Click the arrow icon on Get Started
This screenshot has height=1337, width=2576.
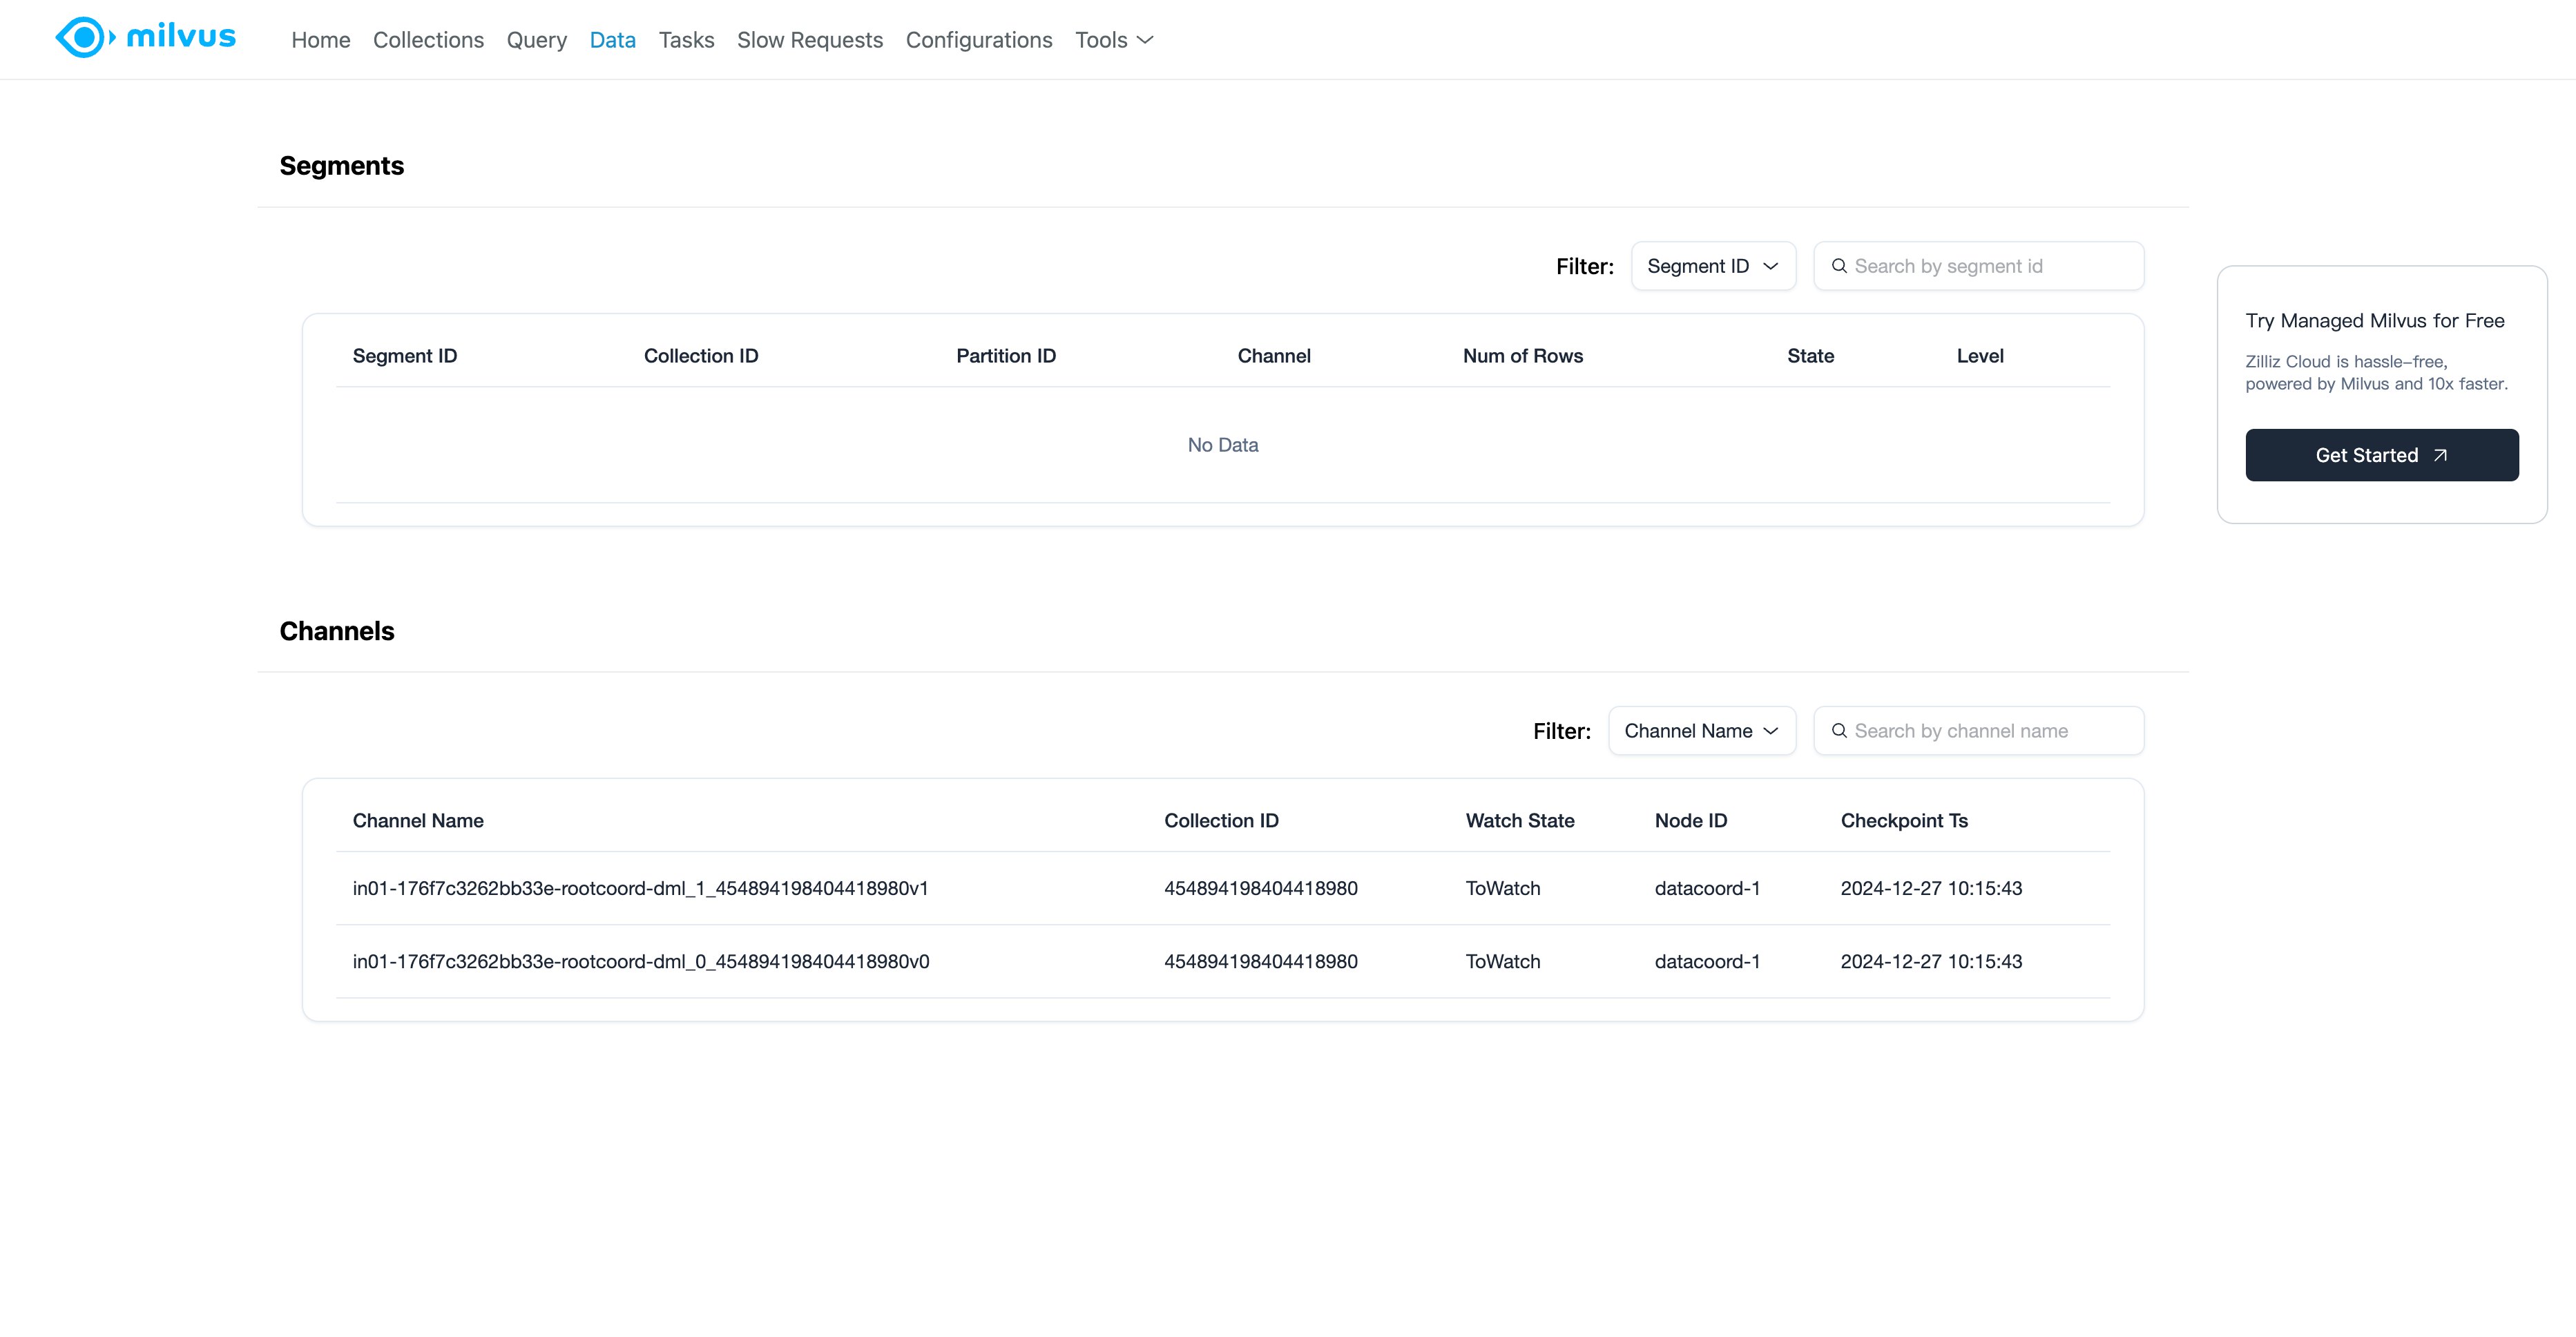pos(2440,456)
